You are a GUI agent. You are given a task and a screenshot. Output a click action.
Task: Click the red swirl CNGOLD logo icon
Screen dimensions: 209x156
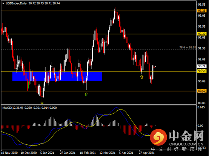pyautogui.click(x=158, y=137)
